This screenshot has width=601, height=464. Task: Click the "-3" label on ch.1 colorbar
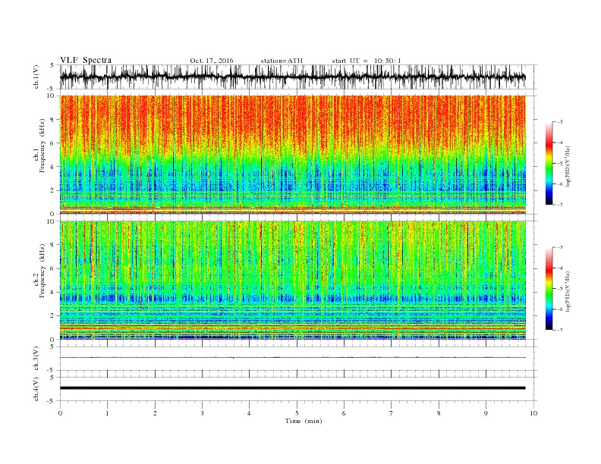(559, 122)
